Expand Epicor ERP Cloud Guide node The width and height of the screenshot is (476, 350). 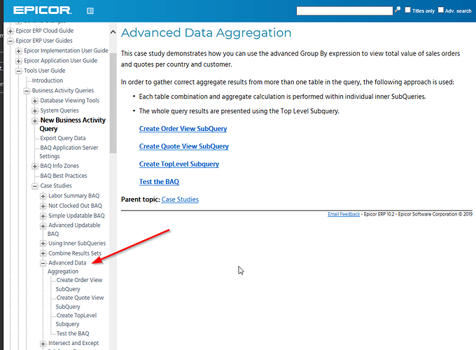(x=10, y=31)
